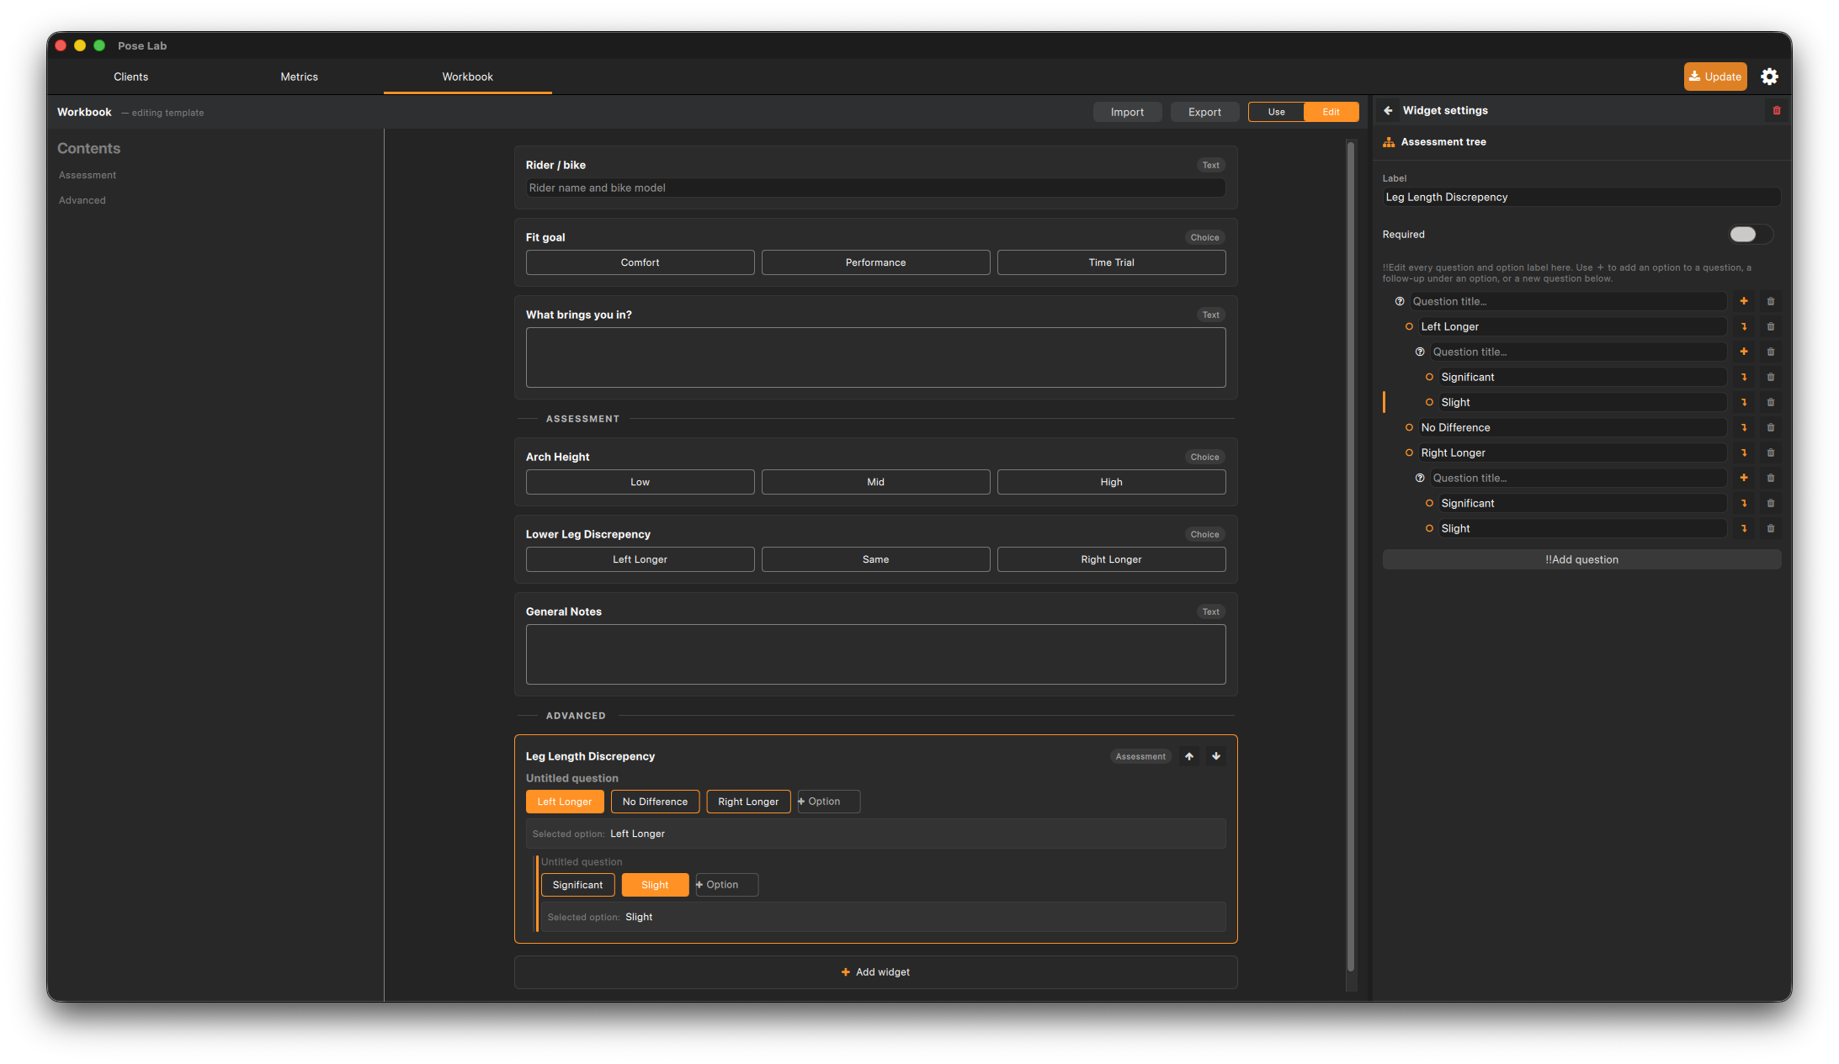Add follow-up to Significant under Left Longer
The width and height of the screenshot is (1839, 1064).
pyautogui.click(x=1744, y=377)
